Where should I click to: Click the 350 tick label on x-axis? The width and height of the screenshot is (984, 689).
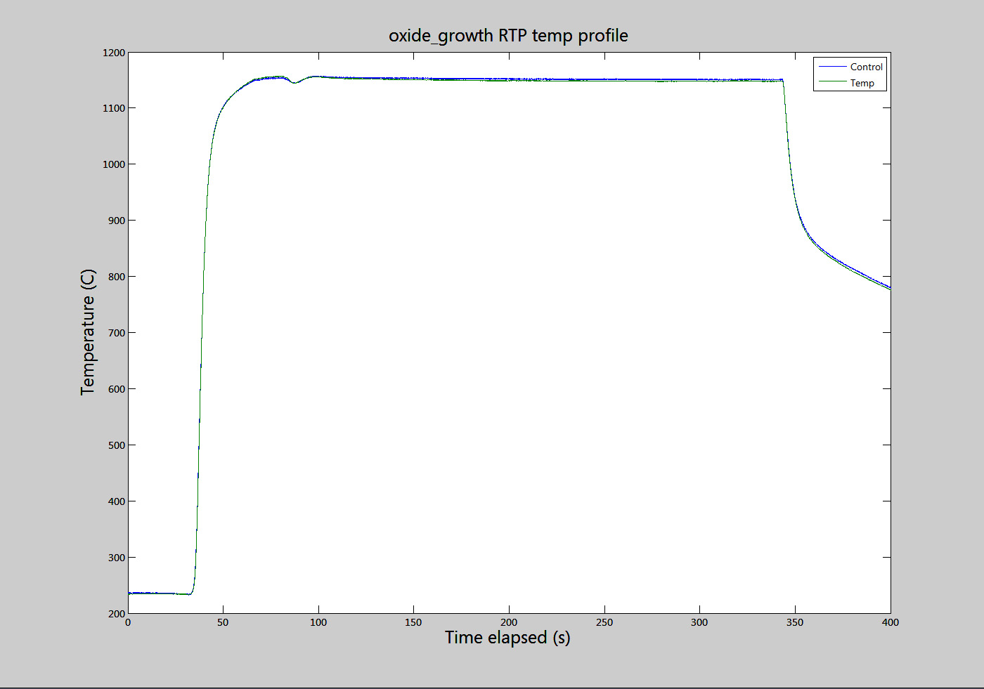coord(795,622)
